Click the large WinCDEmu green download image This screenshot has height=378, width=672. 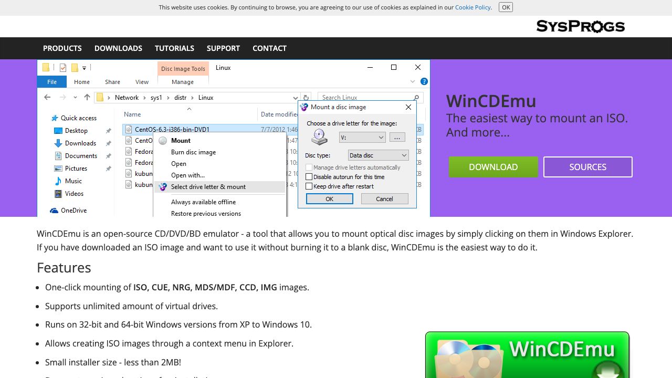527,355
